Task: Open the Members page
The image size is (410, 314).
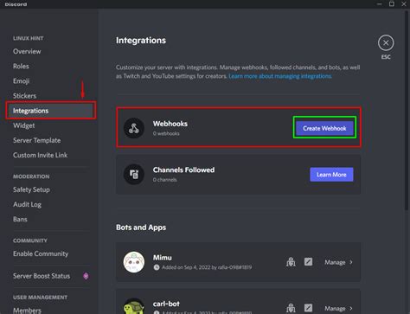Action: [27, 311]
